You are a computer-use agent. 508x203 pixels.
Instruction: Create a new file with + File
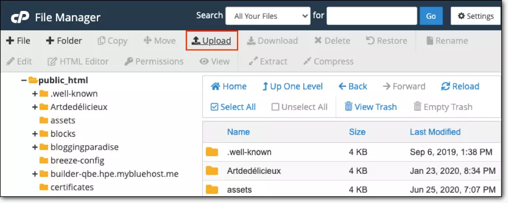click(18, 41)
